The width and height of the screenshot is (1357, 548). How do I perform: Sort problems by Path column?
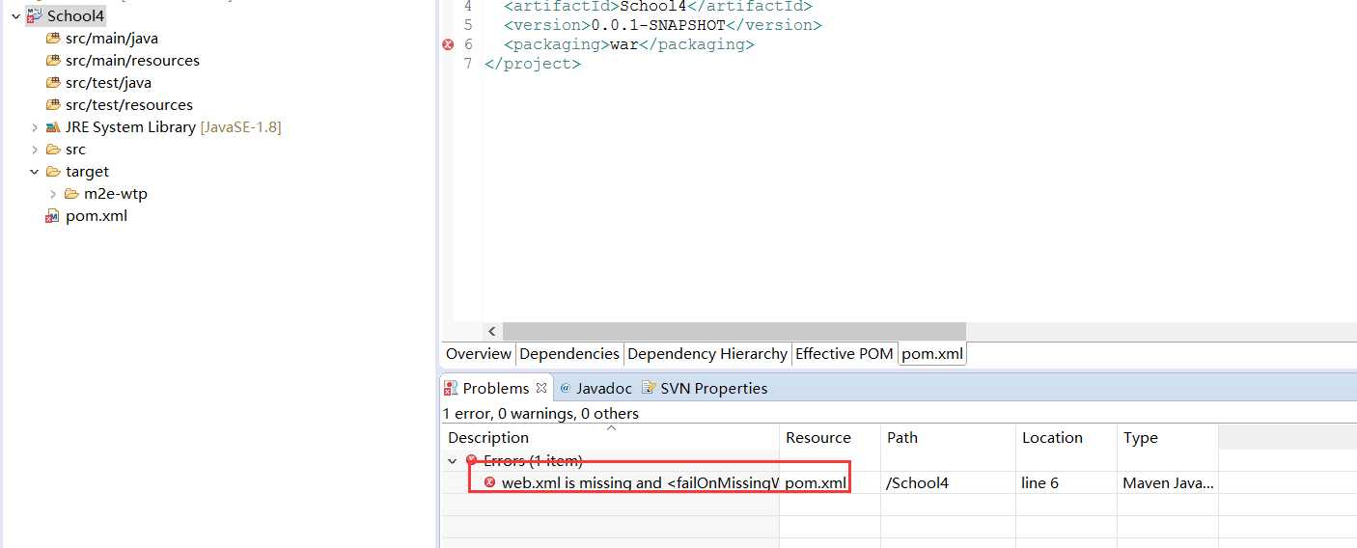point(948,437)
